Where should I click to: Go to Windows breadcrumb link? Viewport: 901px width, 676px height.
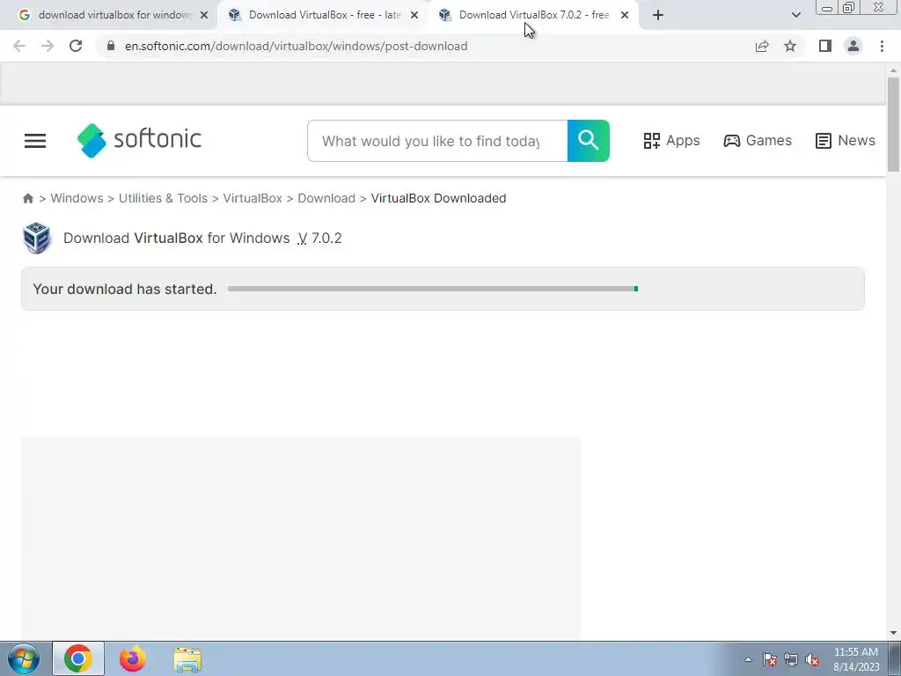click(x=77, y=198)
